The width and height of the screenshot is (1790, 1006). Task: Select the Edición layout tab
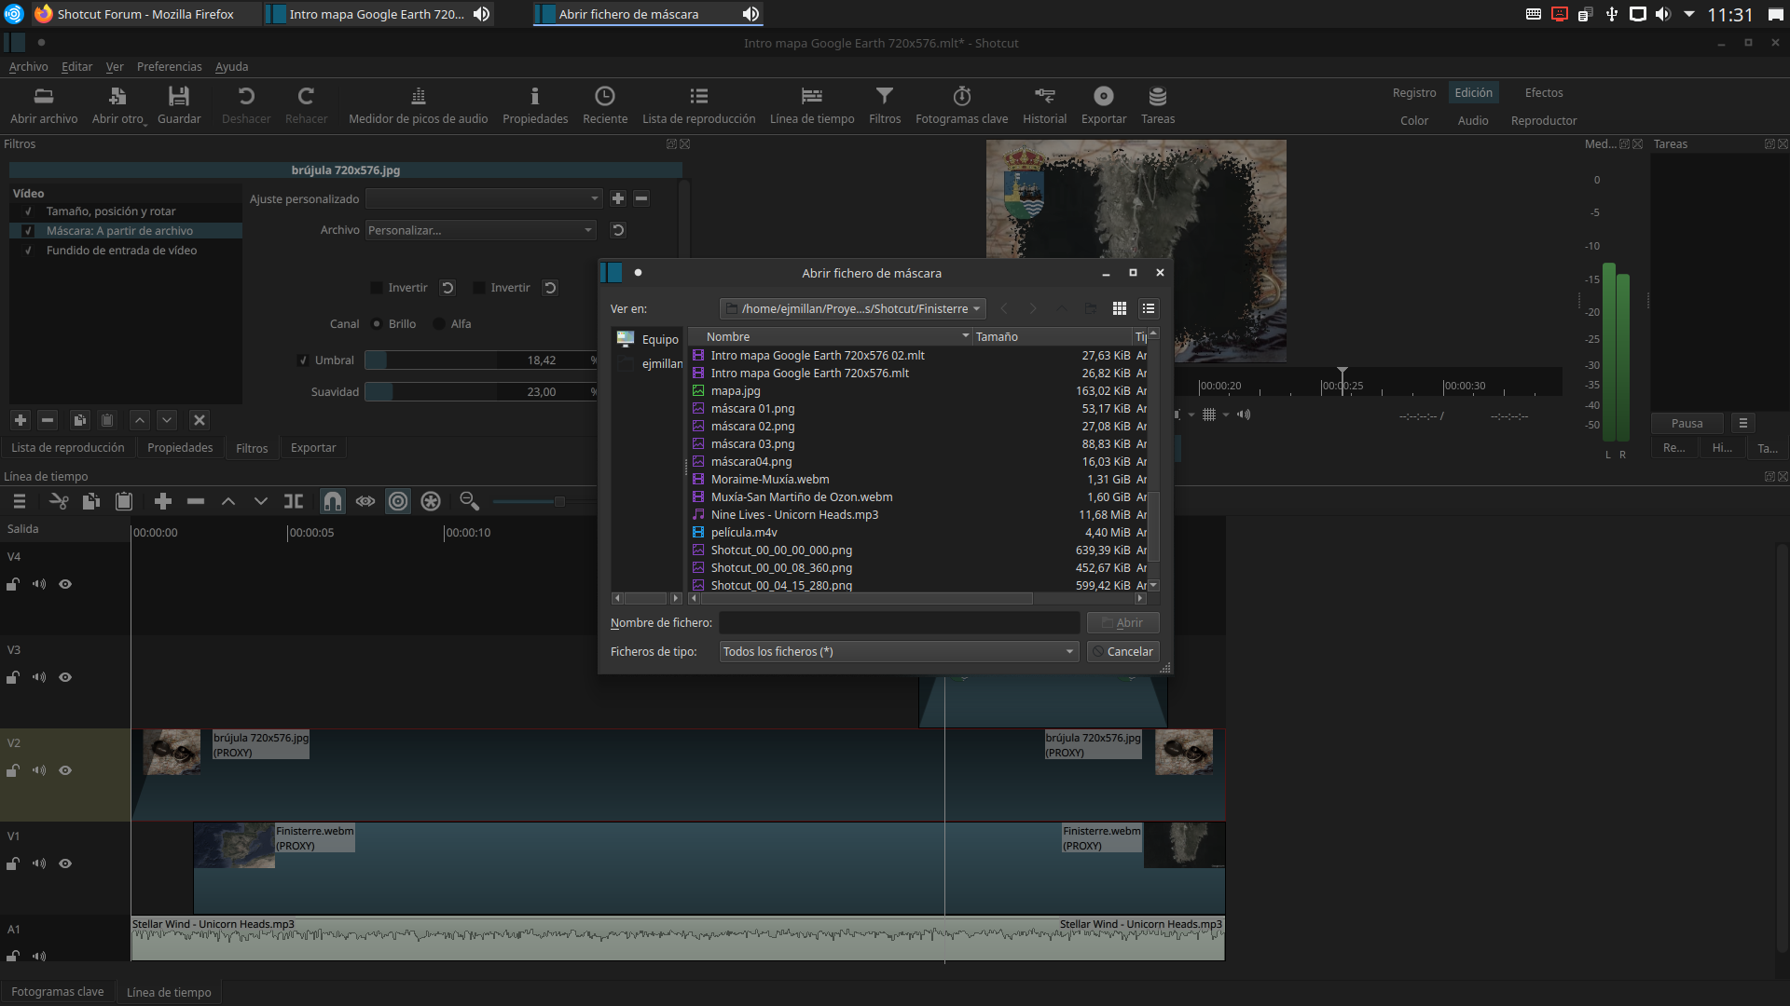coord(1473,92)
